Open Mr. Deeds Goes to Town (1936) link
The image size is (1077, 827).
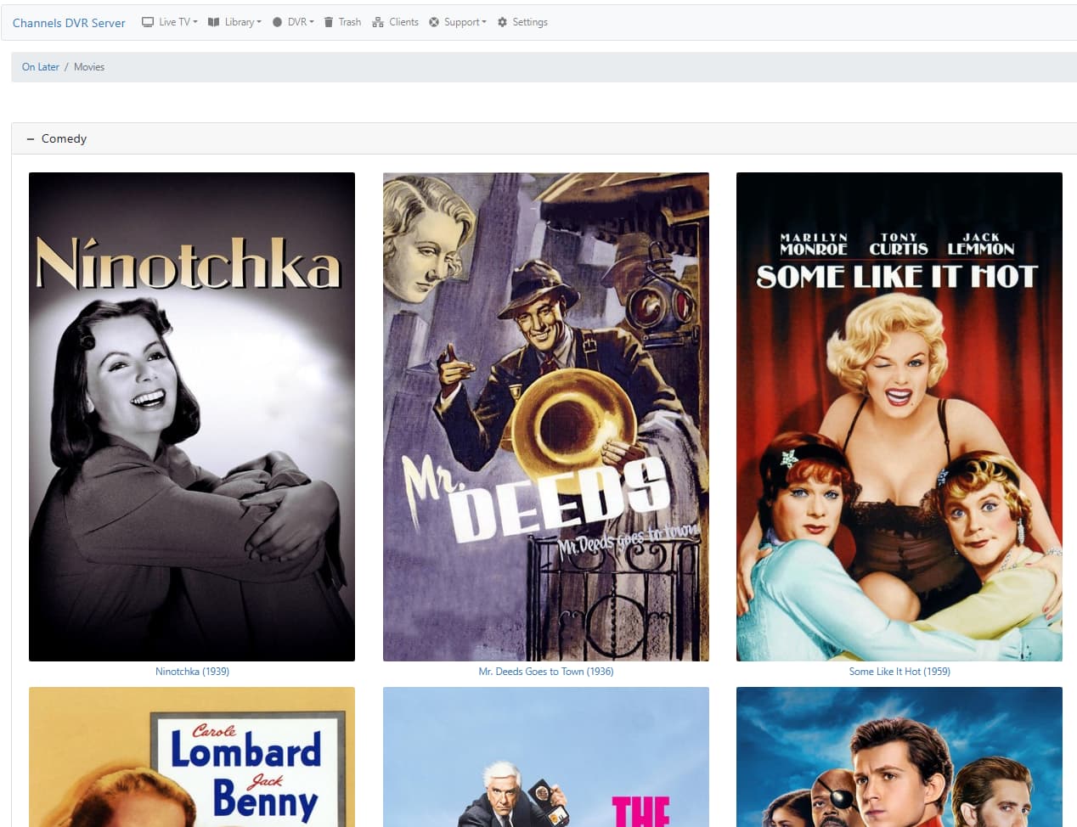point(545,672)
